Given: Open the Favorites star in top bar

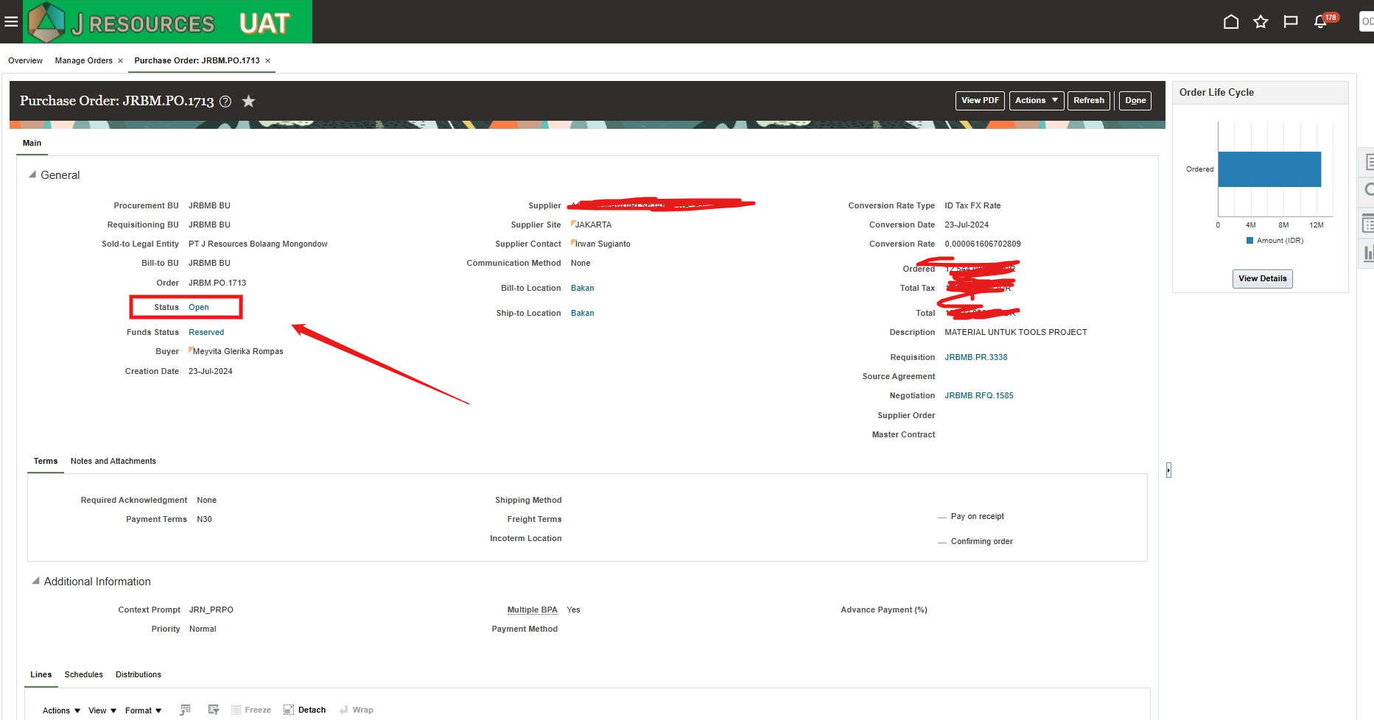Looking at the screenshot, I should (1261, 21).
